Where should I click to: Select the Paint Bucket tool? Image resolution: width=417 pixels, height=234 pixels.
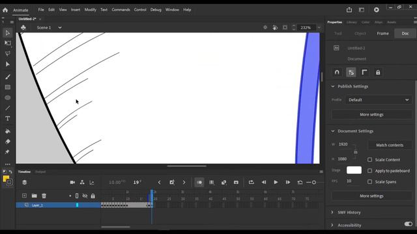pos(7,131)
